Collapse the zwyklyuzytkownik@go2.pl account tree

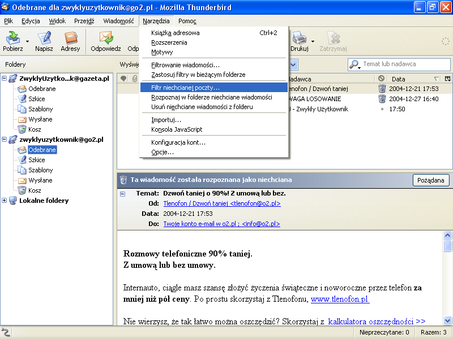pyautogui.click(x=4, y=139)
